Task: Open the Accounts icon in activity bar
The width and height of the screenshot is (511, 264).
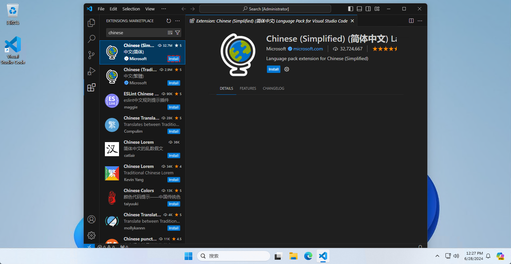Action: click(91, 219)
